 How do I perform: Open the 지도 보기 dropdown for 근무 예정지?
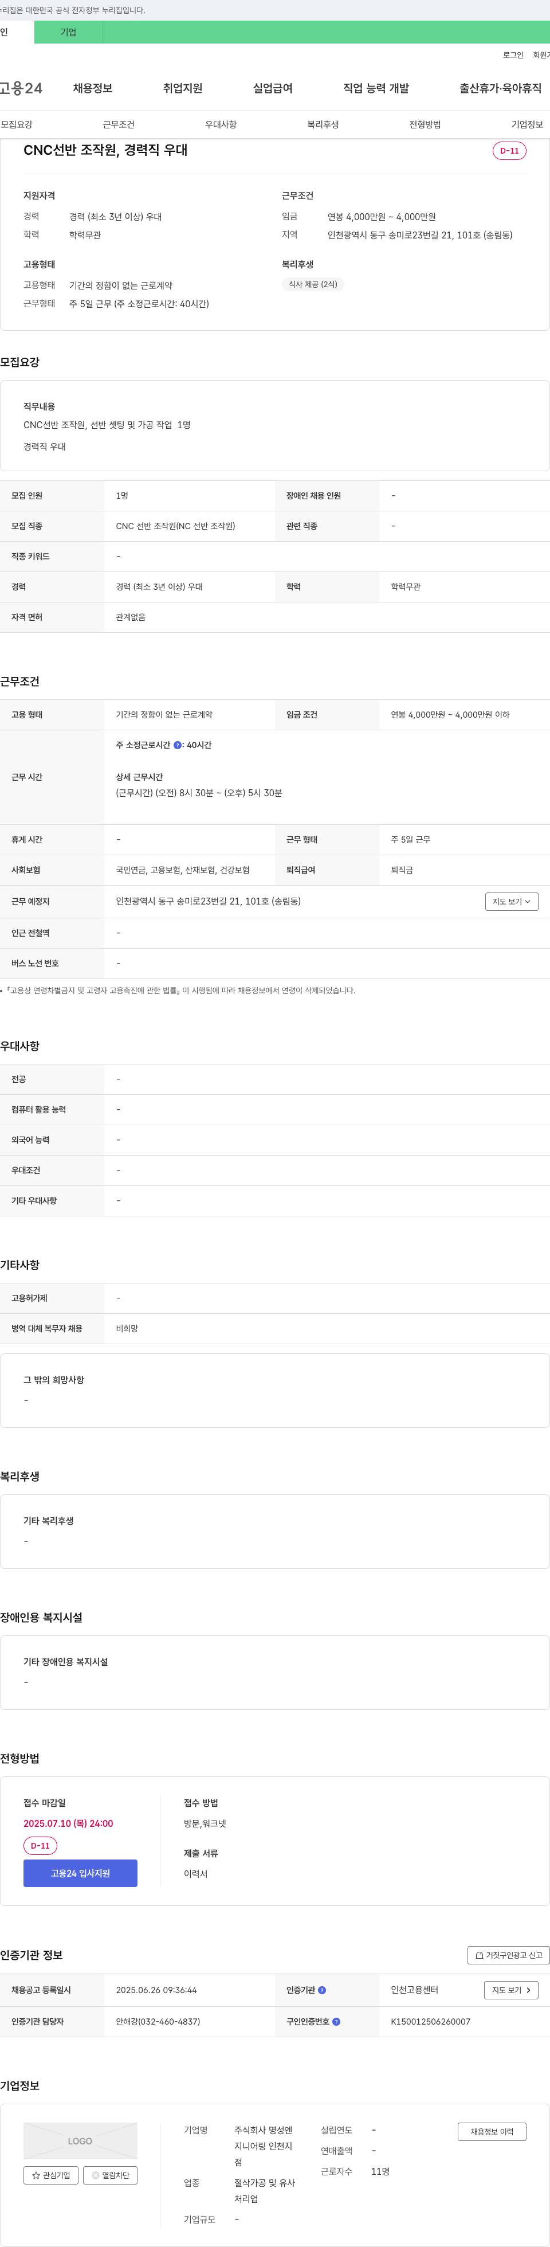tap(512, 901)
